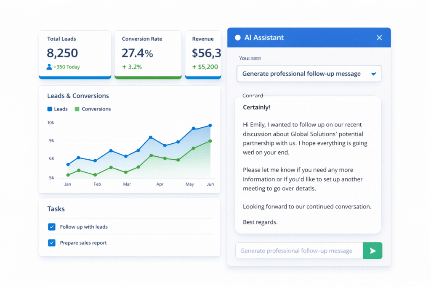Click the Jun data point on Conversions line
The width and height of the screenshot is (431, 287).
[210, 141]
